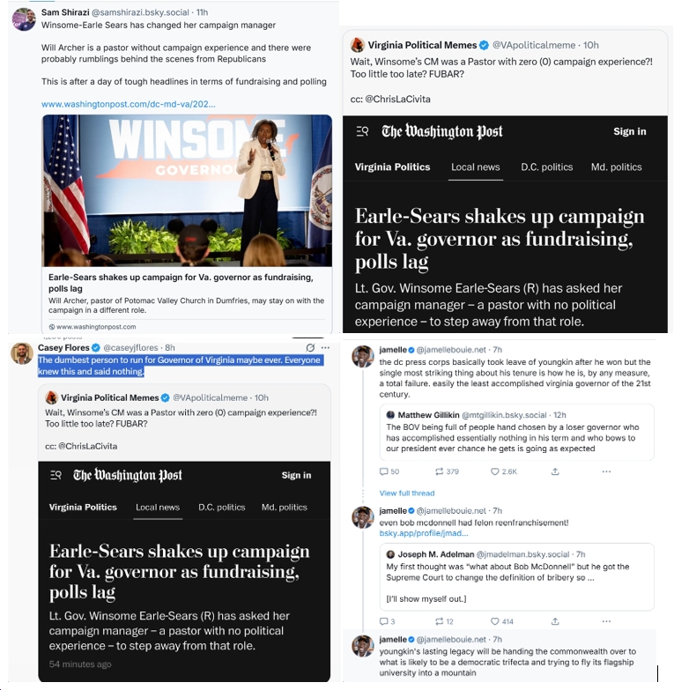This screenshot has width=674, height=690.
Task: Open more options beside the 2.6K likes post
Action: click(606, 471)
